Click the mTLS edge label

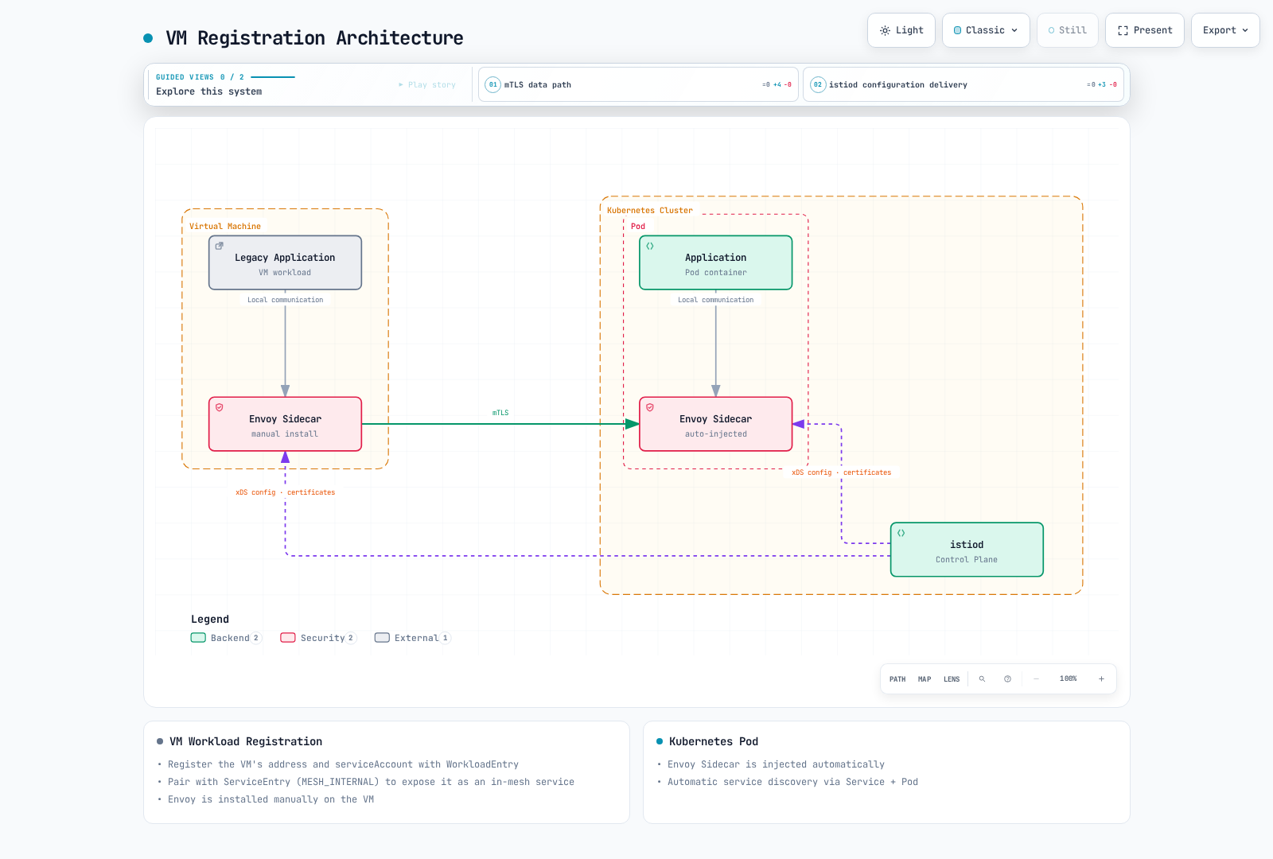(500, 413)
